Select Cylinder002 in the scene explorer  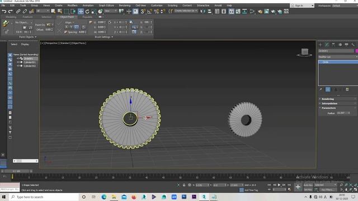(x=30, y=66)
